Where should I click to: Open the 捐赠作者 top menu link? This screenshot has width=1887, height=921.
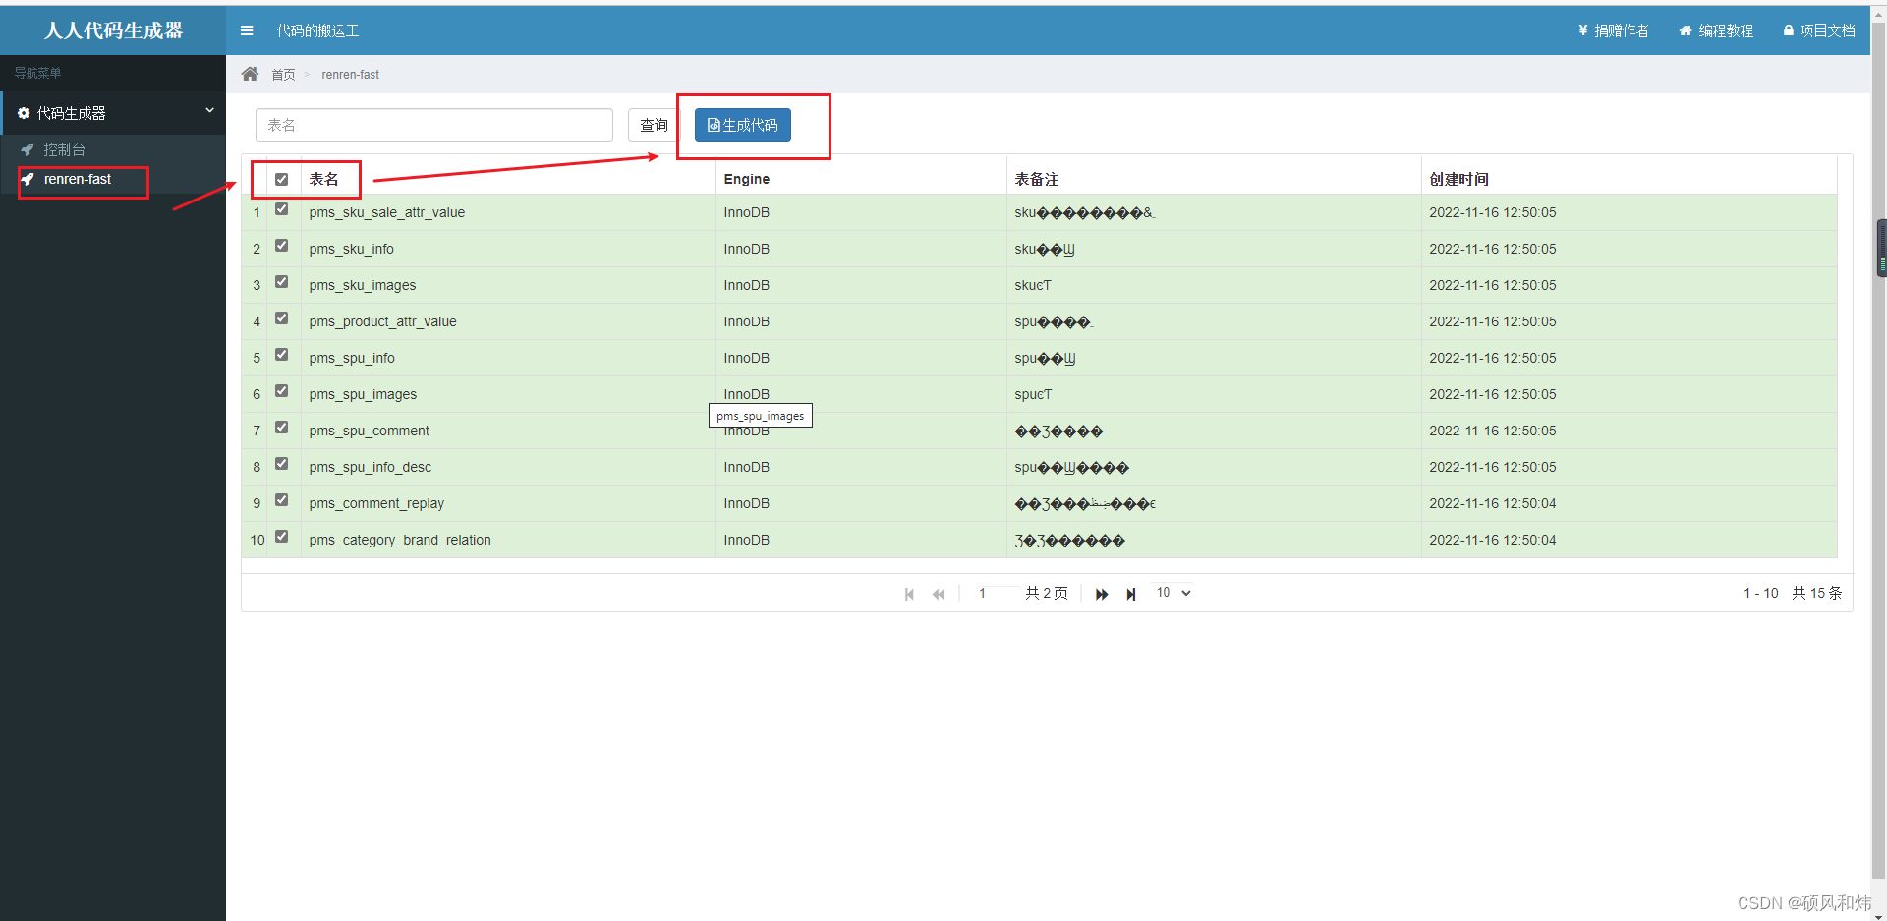coord(1613,30)
